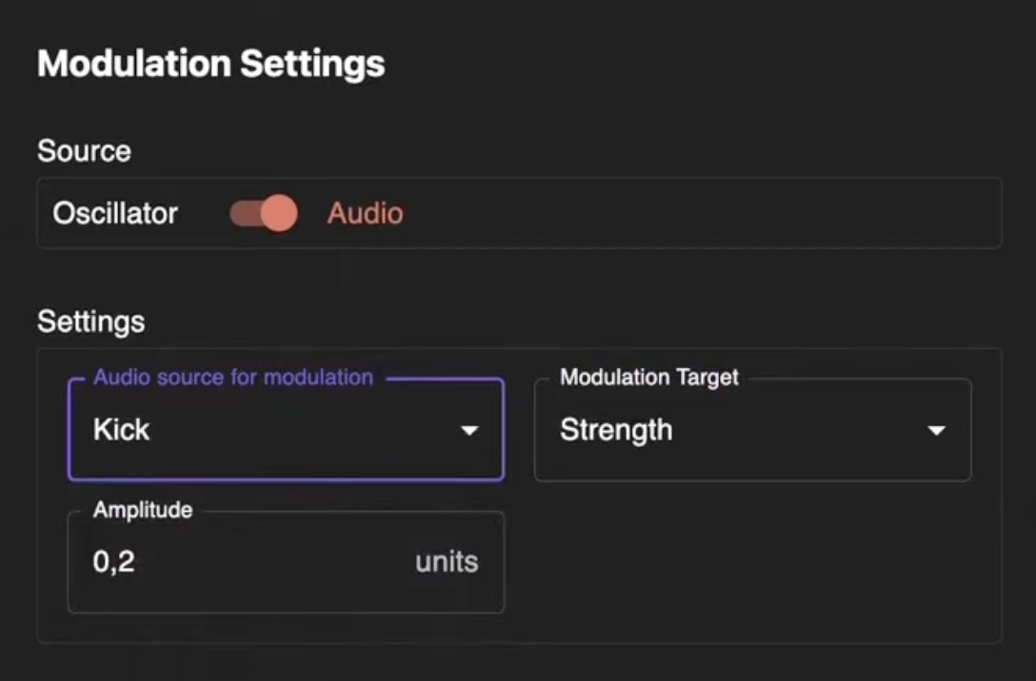Click the 'Audio source for modulation' field label

[x=232, y=378]
